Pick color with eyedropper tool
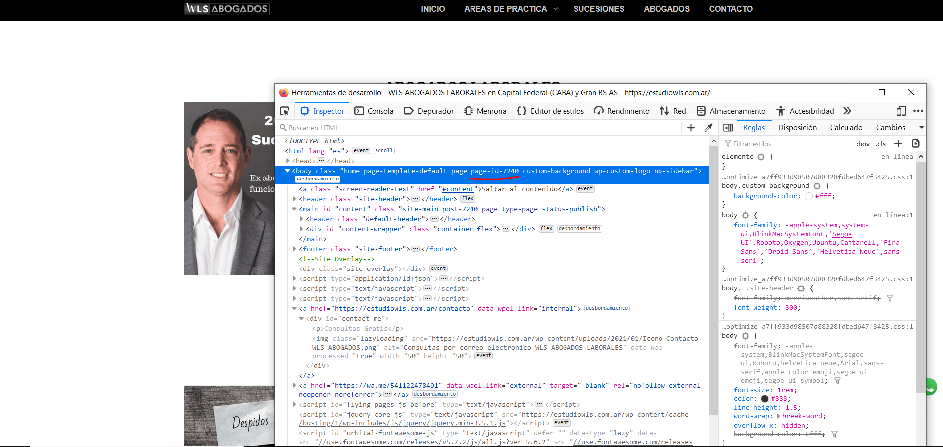 tap(708, 128)
